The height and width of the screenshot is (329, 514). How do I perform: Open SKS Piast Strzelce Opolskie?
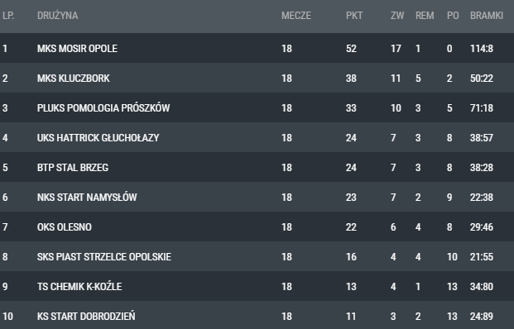pos(104,257)
